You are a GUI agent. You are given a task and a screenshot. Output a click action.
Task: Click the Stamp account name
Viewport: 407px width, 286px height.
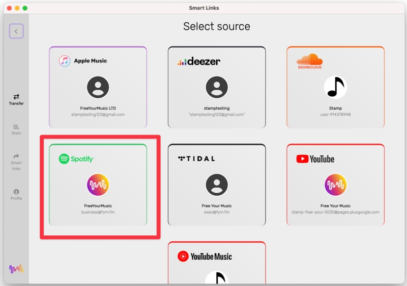click(335, 108)
